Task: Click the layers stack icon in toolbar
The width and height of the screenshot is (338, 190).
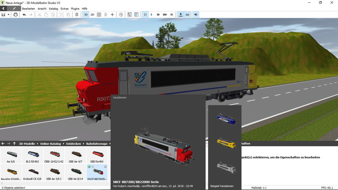Action: [77, 15]
